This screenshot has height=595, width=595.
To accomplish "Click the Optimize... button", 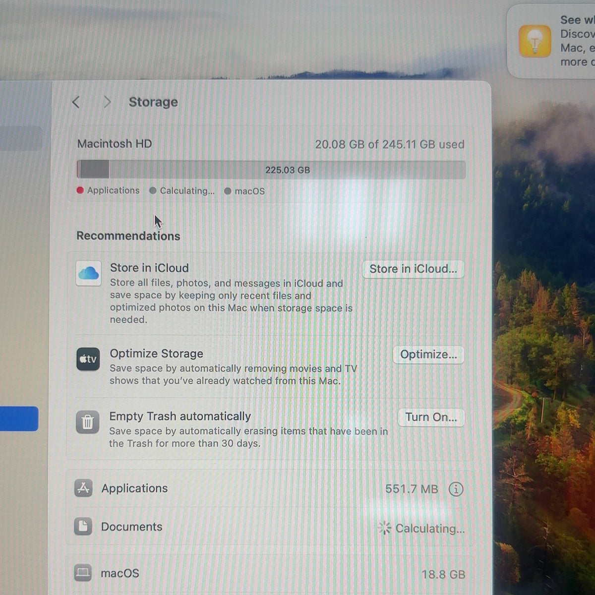I will [x=428, y=355].
